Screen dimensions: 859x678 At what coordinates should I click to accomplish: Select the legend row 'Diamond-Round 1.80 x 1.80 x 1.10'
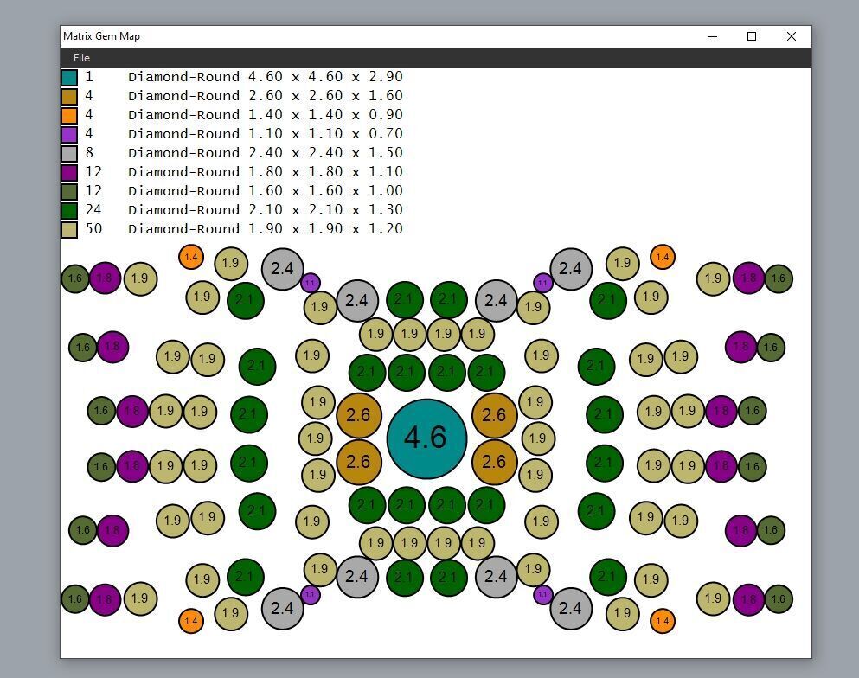click(266, 172)
